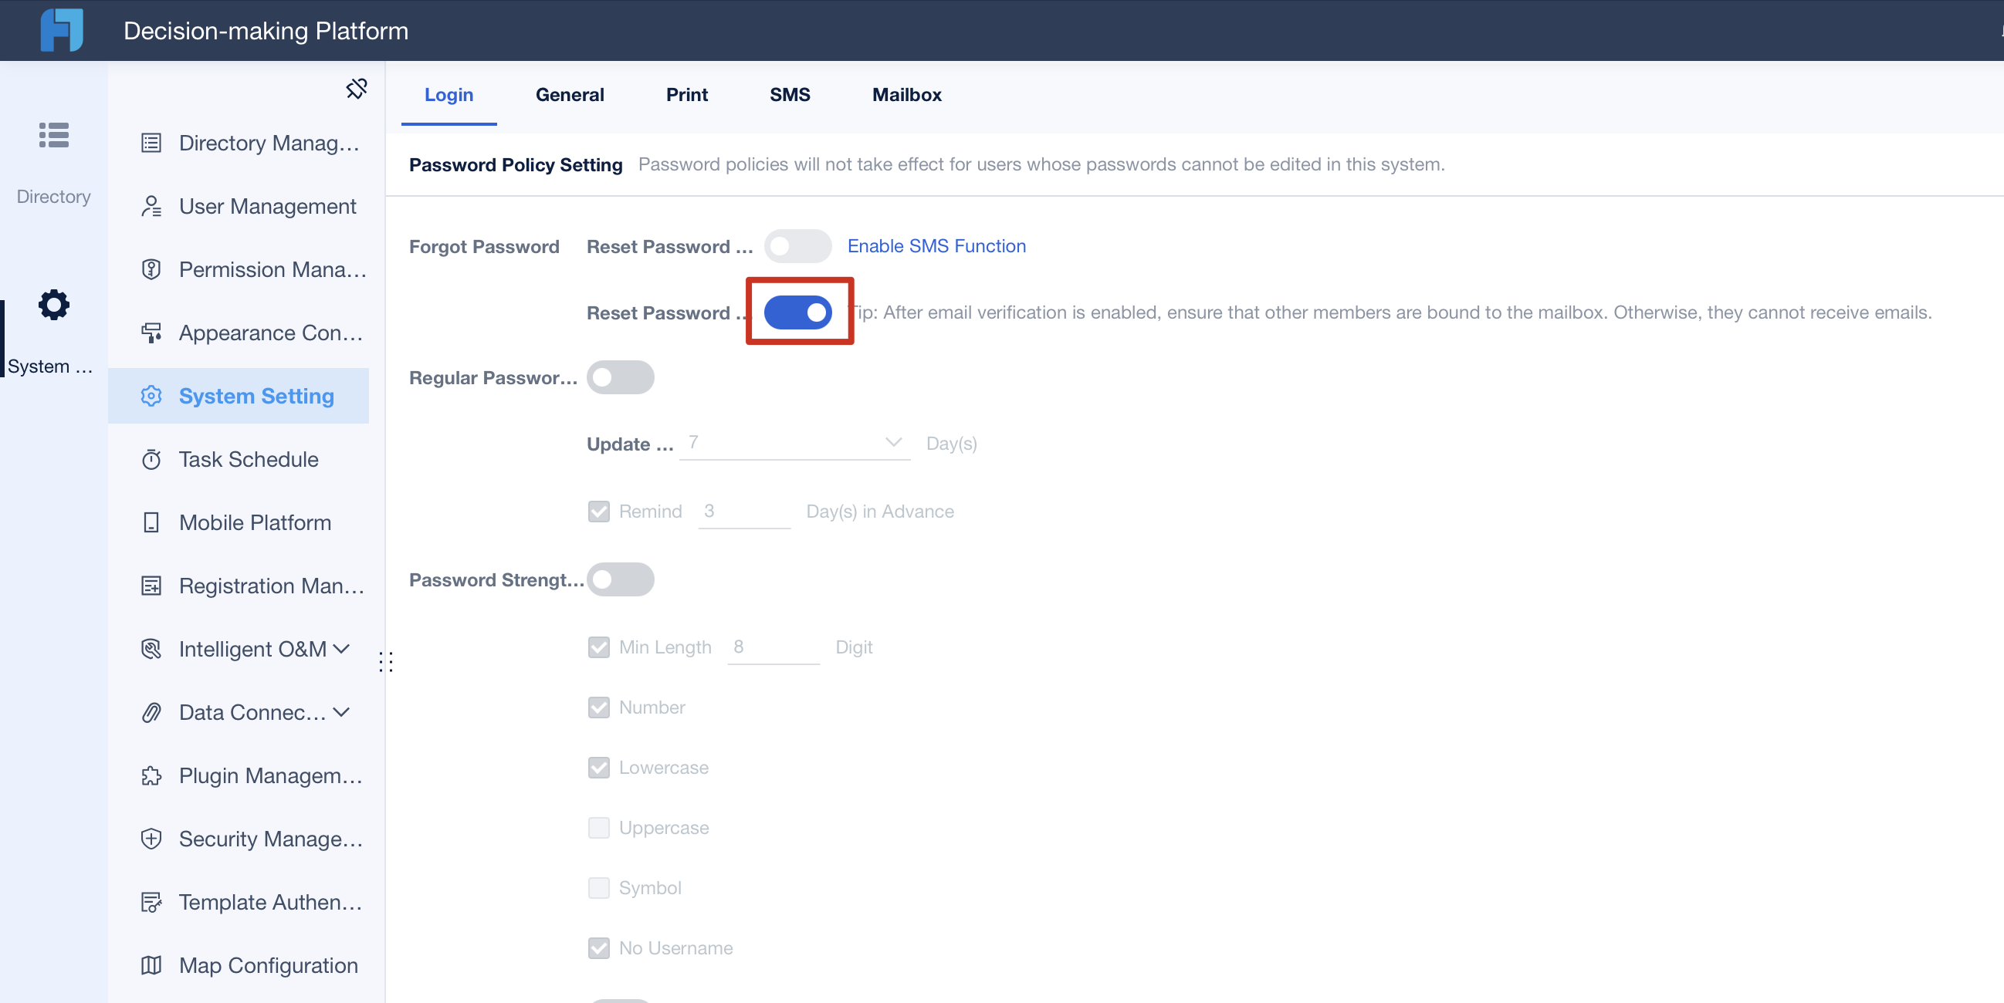Screen dimensions: 2004x1003
Task: Click the Remind days in advance field
Action: pyautogui.click(x=743, y=512)
